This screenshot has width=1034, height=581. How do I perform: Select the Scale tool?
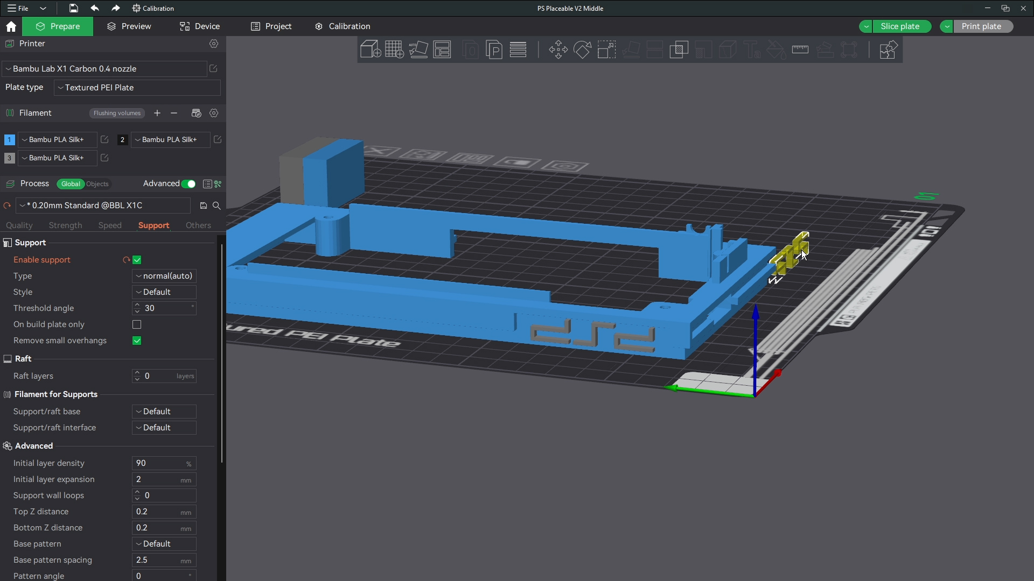pyautogui.click(x=606, y=49)
